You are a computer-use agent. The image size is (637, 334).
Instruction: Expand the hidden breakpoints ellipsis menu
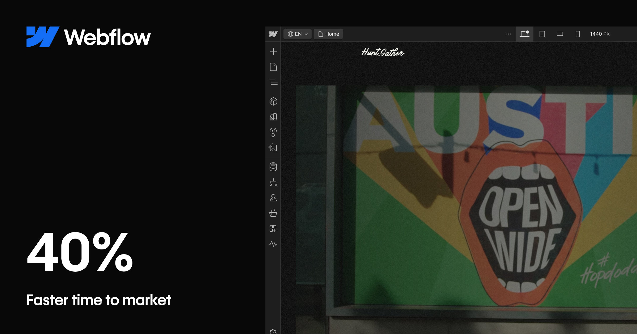(x=508, y=34)
